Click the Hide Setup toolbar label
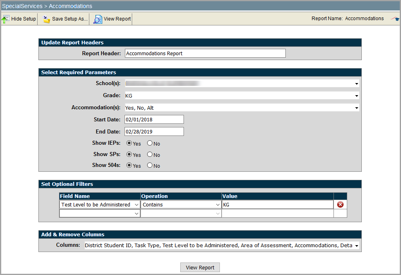The image size is (401, 275). click(23, 19)
